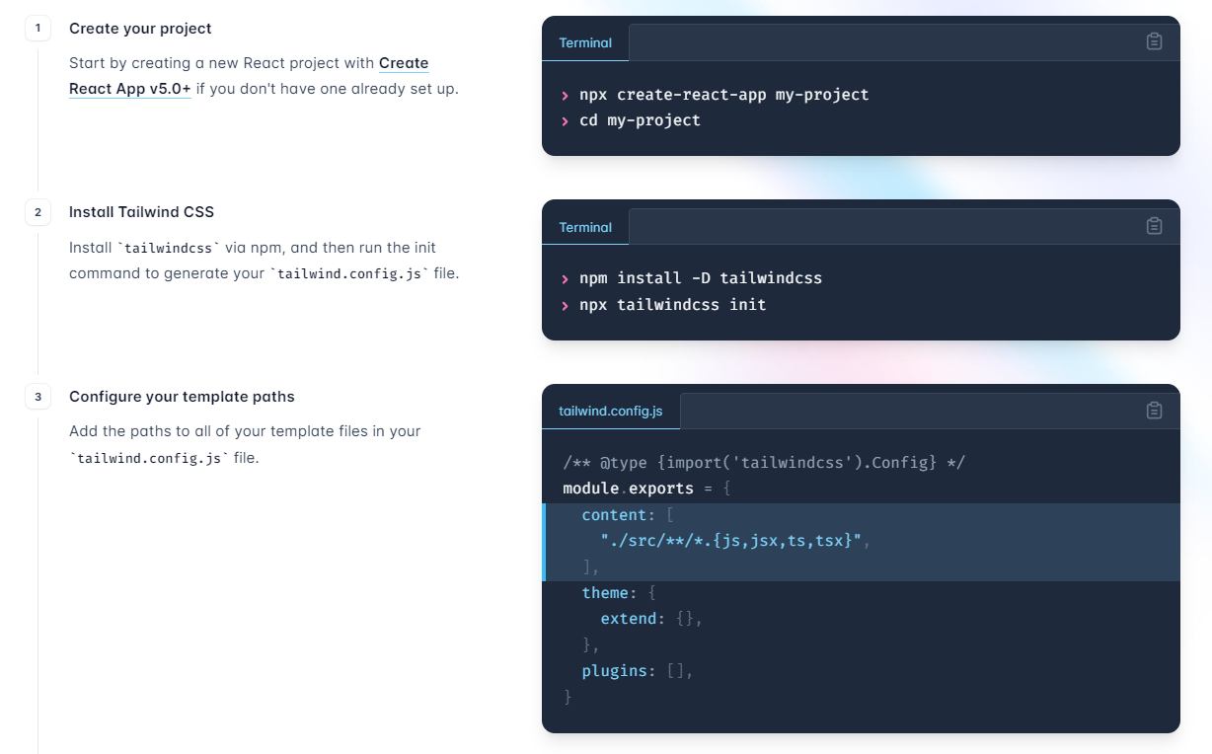Follow the Create React App v5.0+ link
The height and width of the screenshot is (754, 1212).
pyautogui.click(x=249, y=76)
